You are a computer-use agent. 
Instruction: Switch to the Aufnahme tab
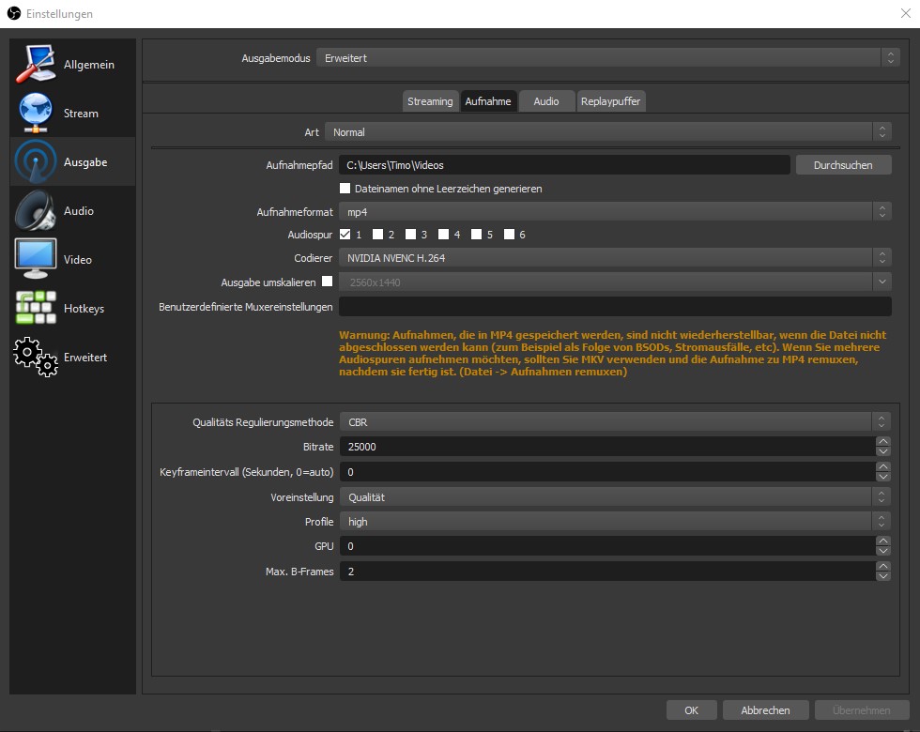pyautogui.click(x=488, y=101)
